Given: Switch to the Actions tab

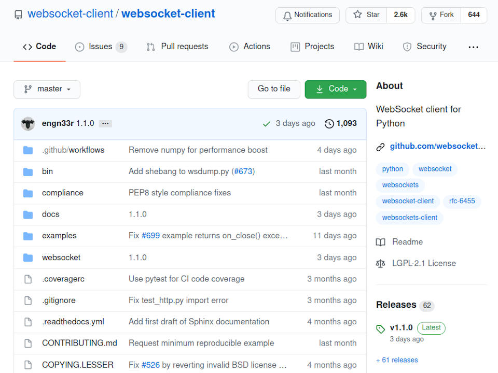Looking at the screenshot, I should pos(250,47).
